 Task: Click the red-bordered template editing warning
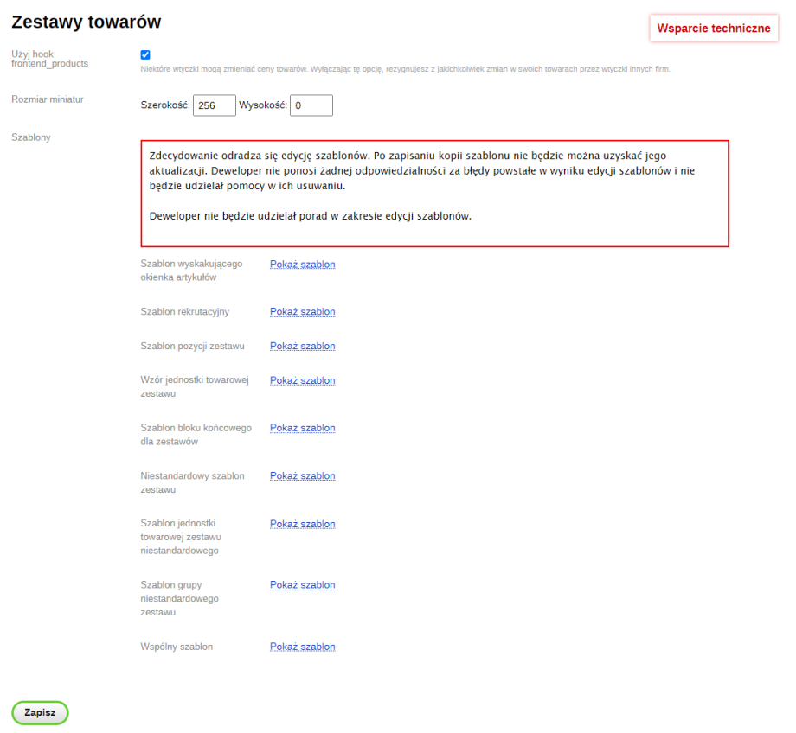point(434,194)
